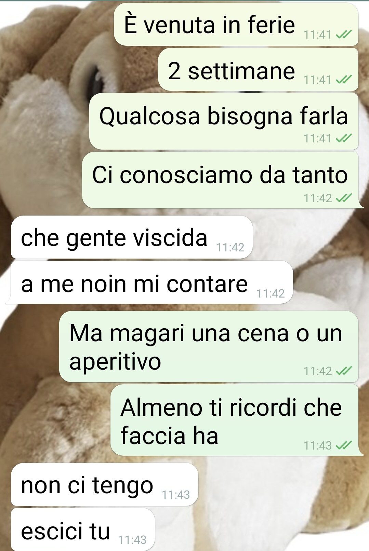The width and height of the screenshot is (369, 551).
Task: Select the '2 settimane' message bubble
Action: (x=258, y=69)
